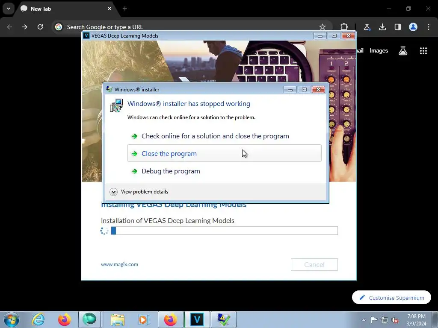The height and width of the screenshot is (328, 438).
Task: Open a new browser tab with plus
Action: click(x=125, y=9)
